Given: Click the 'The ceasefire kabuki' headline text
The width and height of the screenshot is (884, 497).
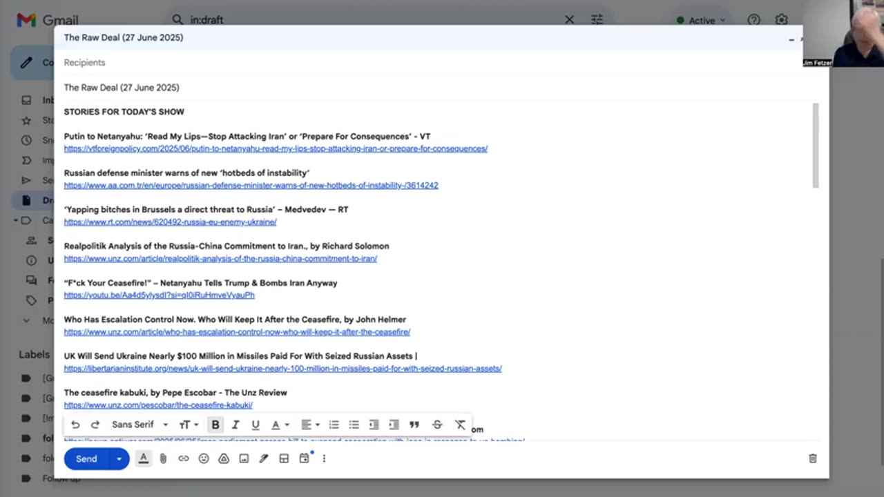Looking at the screenshot, I should [x=175, y=393].
